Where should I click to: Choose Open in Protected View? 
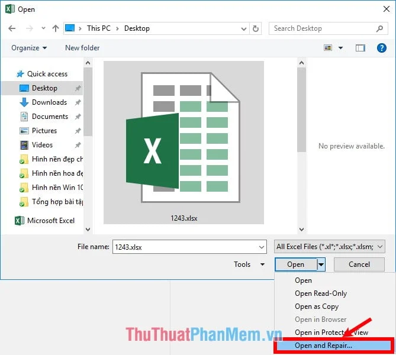[331, 333]
